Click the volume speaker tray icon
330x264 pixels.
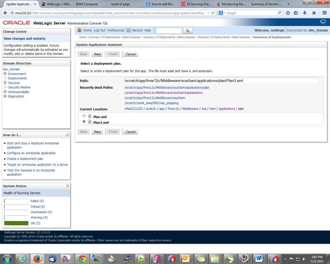click(304, 259)
